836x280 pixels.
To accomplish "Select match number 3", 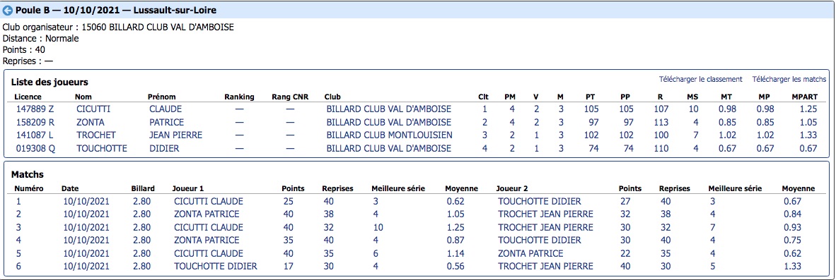I will coord(18,227).
